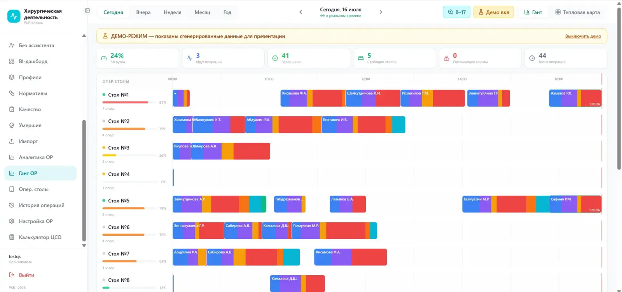Toggle Демо вкл mode

[494, 12]
